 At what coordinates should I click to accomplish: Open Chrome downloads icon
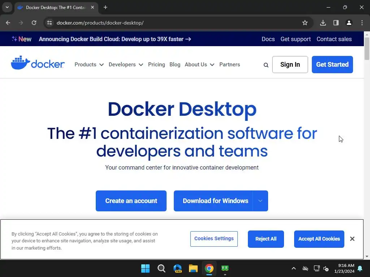pos(323,23)
